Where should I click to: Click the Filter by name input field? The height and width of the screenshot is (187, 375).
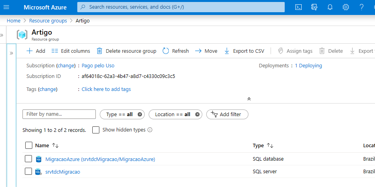click(59, 114)
